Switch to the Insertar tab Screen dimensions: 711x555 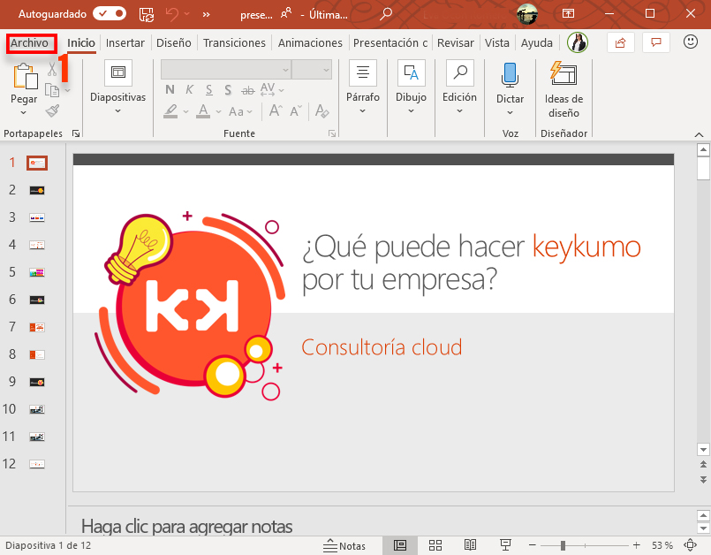tap(125, 43)
